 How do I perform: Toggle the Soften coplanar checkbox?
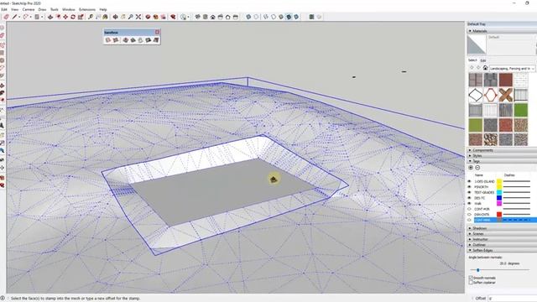471,283
